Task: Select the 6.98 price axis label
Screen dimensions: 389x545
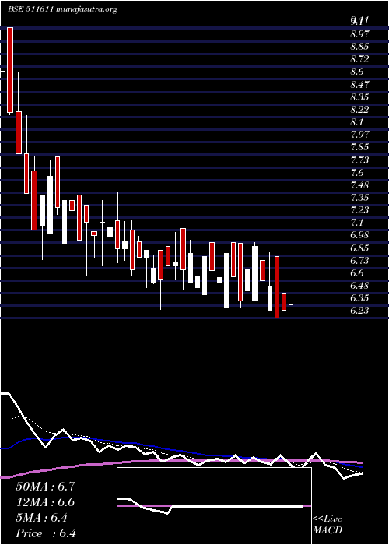Action: tap(359, 236)
